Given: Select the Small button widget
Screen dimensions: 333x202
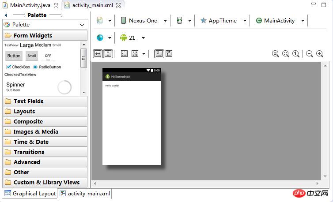Looking at the screenshot, I should [32, 56].
